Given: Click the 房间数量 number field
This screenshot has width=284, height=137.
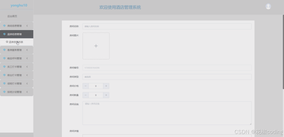Looking at the screenshot, I should click(x=96, y=95).
